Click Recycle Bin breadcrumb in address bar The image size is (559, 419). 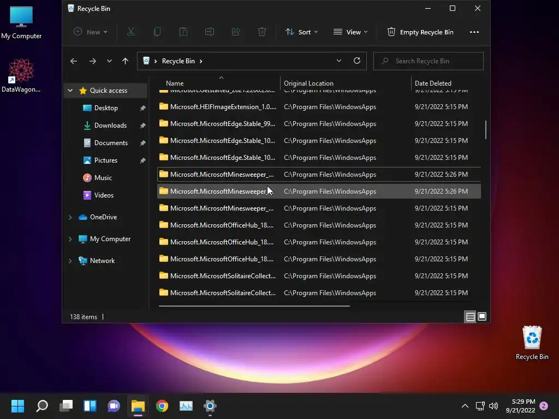click(x=179, y=61)
